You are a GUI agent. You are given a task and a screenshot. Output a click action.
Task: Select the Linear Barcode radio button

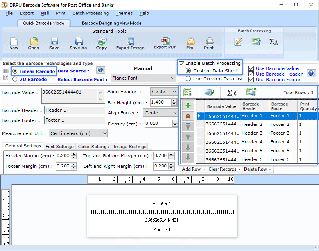(x=15, y=71)
